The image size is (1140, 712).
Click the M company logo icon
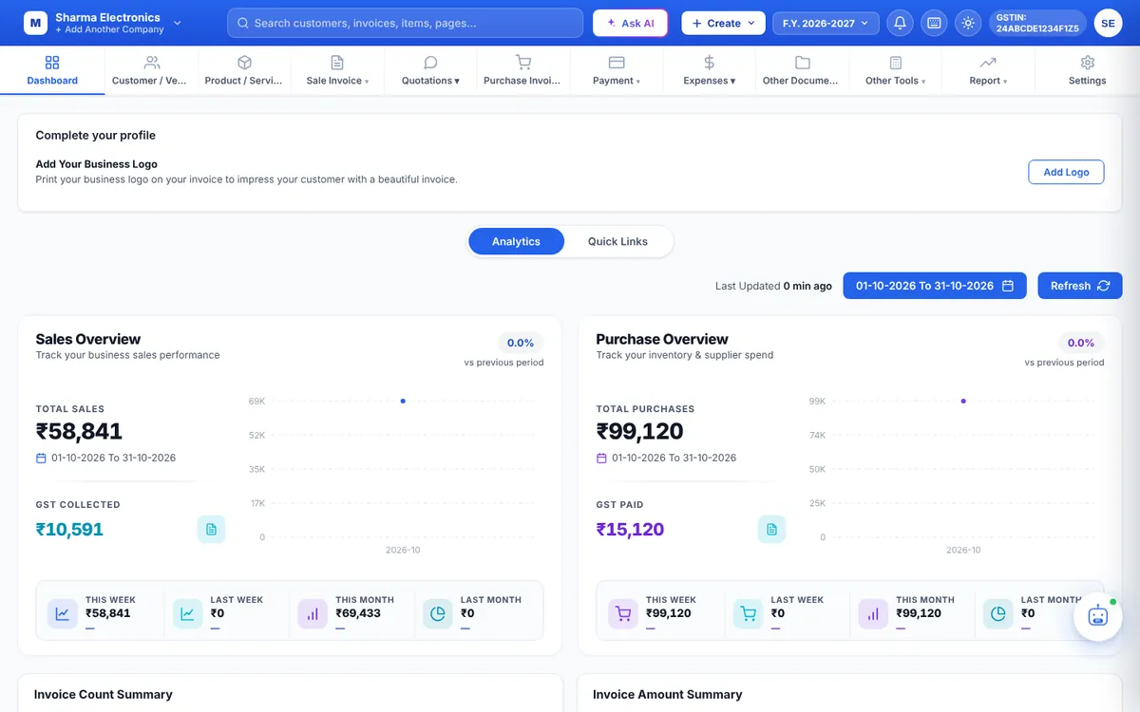(35, 23)
